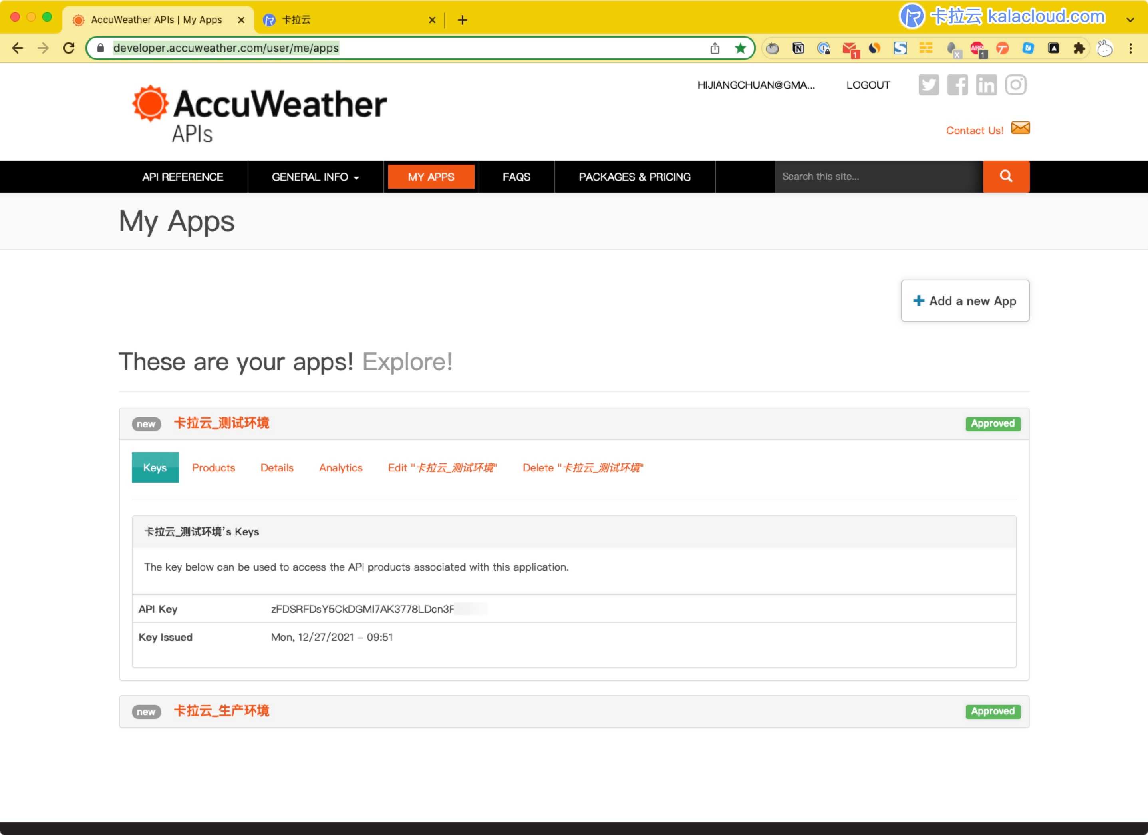Open the browser Extensions puzzle icon
This screenshot has height=835, width=1148.
(1078, 48)
